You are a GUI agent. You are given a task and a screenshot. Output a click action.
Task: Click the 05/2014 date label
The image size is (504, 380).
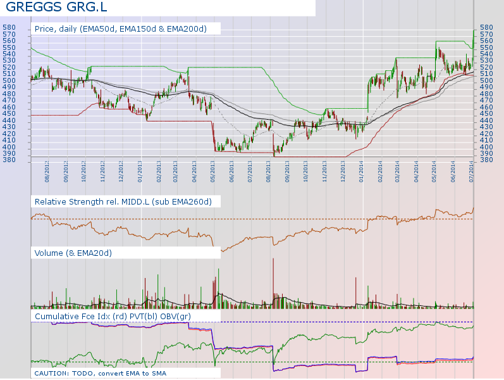tap(434, 172)
